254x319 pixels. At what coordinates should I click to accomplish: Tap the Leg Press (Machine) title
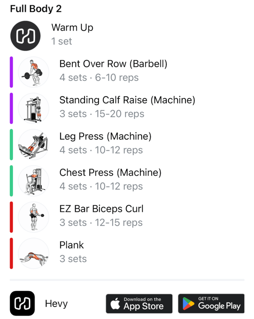coord(105,136)
